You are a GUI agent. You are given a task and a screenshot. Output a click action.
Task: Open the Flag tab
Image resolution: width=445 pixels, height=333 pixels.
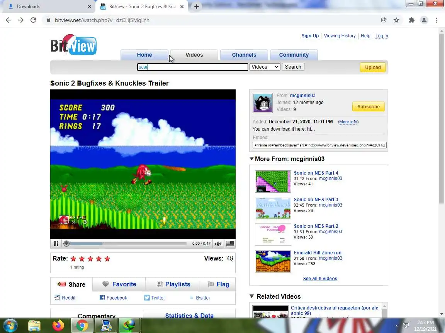(x=218, y=284)
